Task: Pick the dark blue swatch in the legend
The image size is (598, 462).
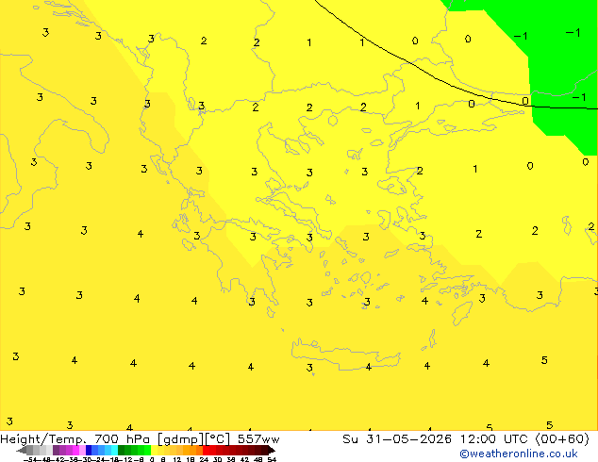Action: (x=89, y=451)
